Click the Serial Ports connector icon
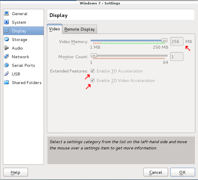Image resolution: width=198 pixels, height=180 pixels. (7, 65)
